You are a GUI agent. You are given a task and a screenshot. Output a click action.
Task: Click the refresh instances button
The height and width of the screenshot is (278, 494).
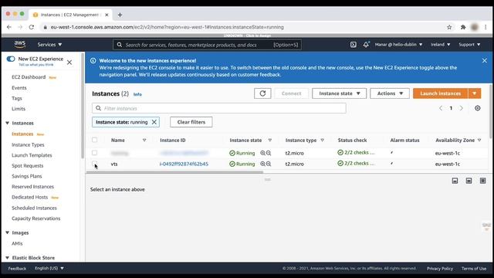[x=262, y=93]
